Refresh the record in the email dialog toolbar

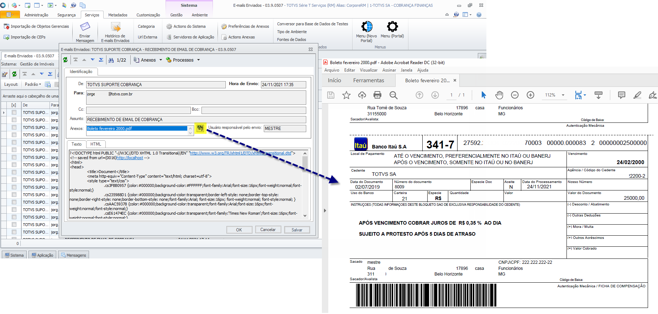pyautogui.click(x=66, y=60)
